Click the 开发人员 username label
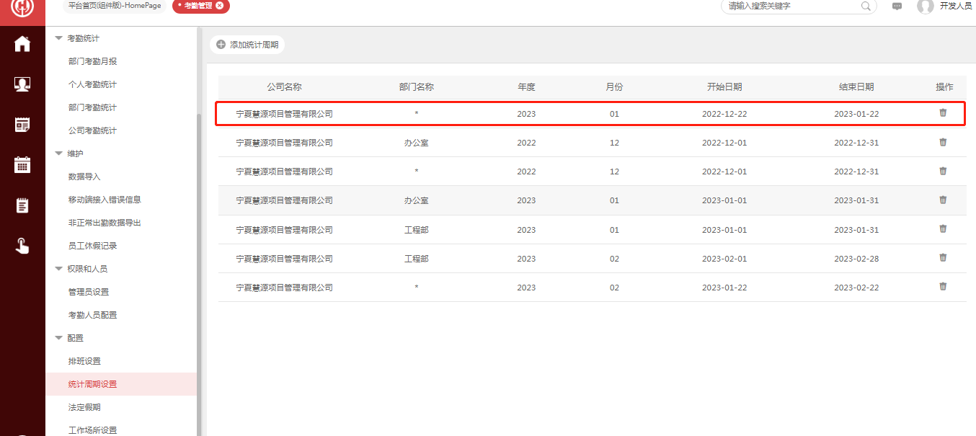 point(956,6)
